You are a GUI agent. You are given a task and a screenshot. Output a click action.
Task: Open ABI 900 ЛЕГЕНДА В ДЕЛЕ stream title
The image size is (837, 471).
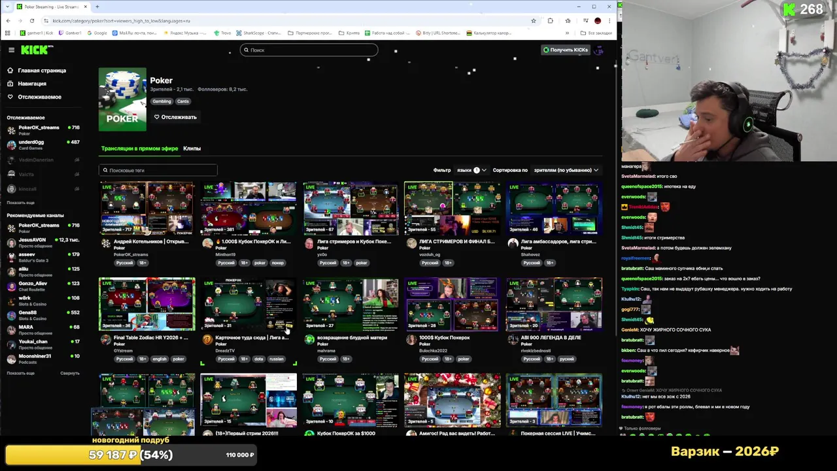click(x=551, y=338)
